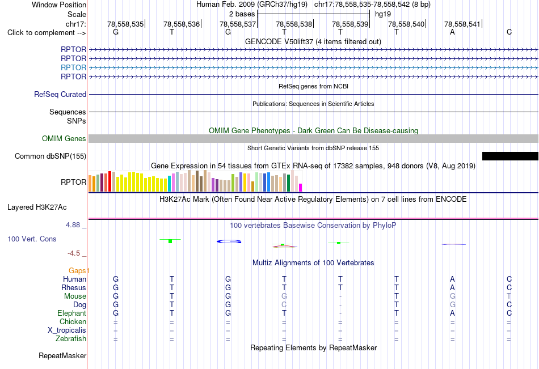
Task: Click the '2 bases' scale bar label
Action: click(242, 14)
